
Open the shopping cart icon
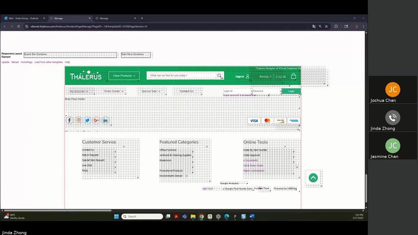click(x=293, y=76)
